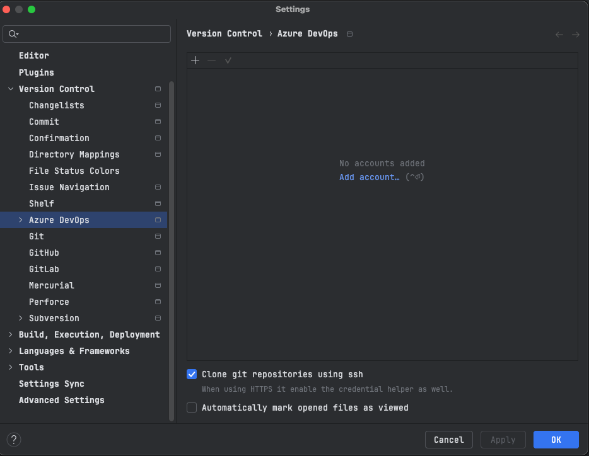
Task: Click project settings icon on Subversion row
Action: [x=158, y=318]
